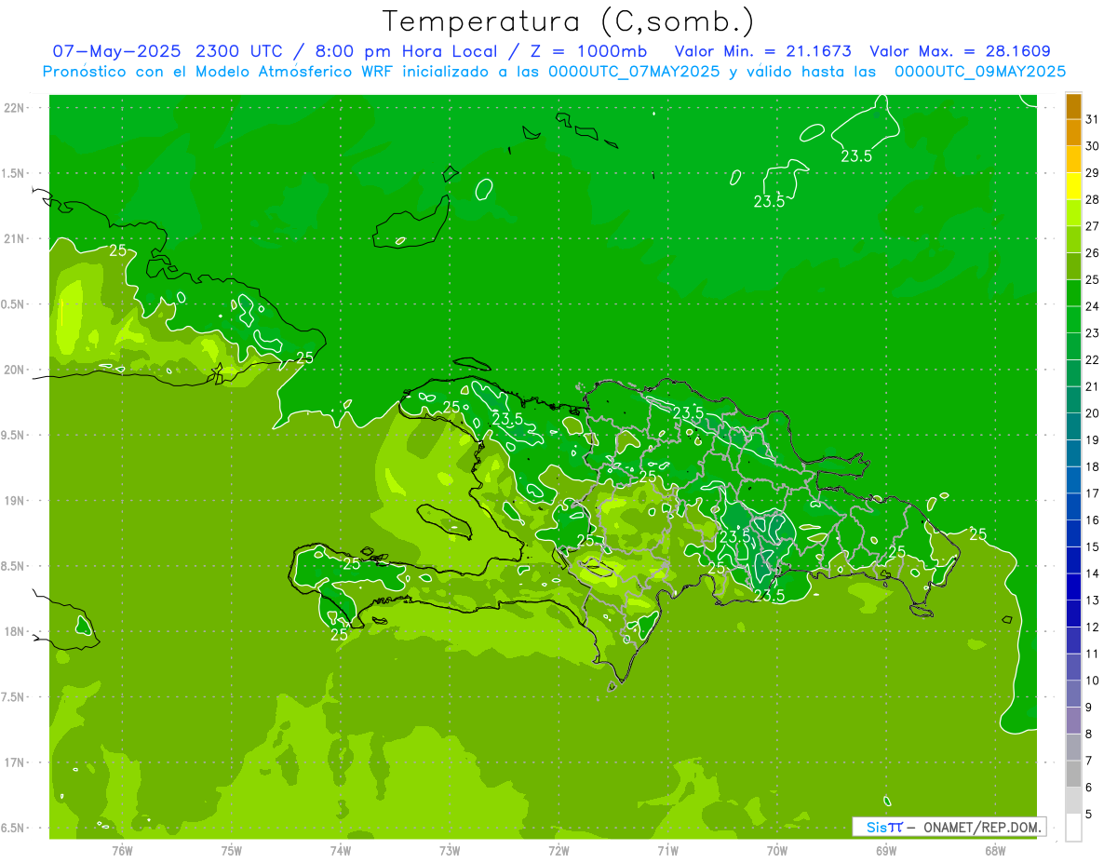Screen dimensions: 1117x863
Task: Click the "18N" latitude axis label
Action: pos(15,631)
